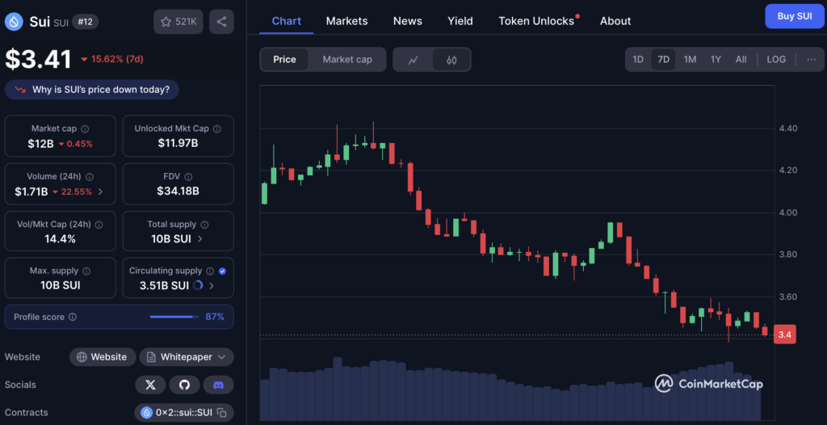The width and height of the screenshot is (827, 425).
Task: Click info icon beside Unlocked Mkt Cap
Action: (x=216, y=128)
